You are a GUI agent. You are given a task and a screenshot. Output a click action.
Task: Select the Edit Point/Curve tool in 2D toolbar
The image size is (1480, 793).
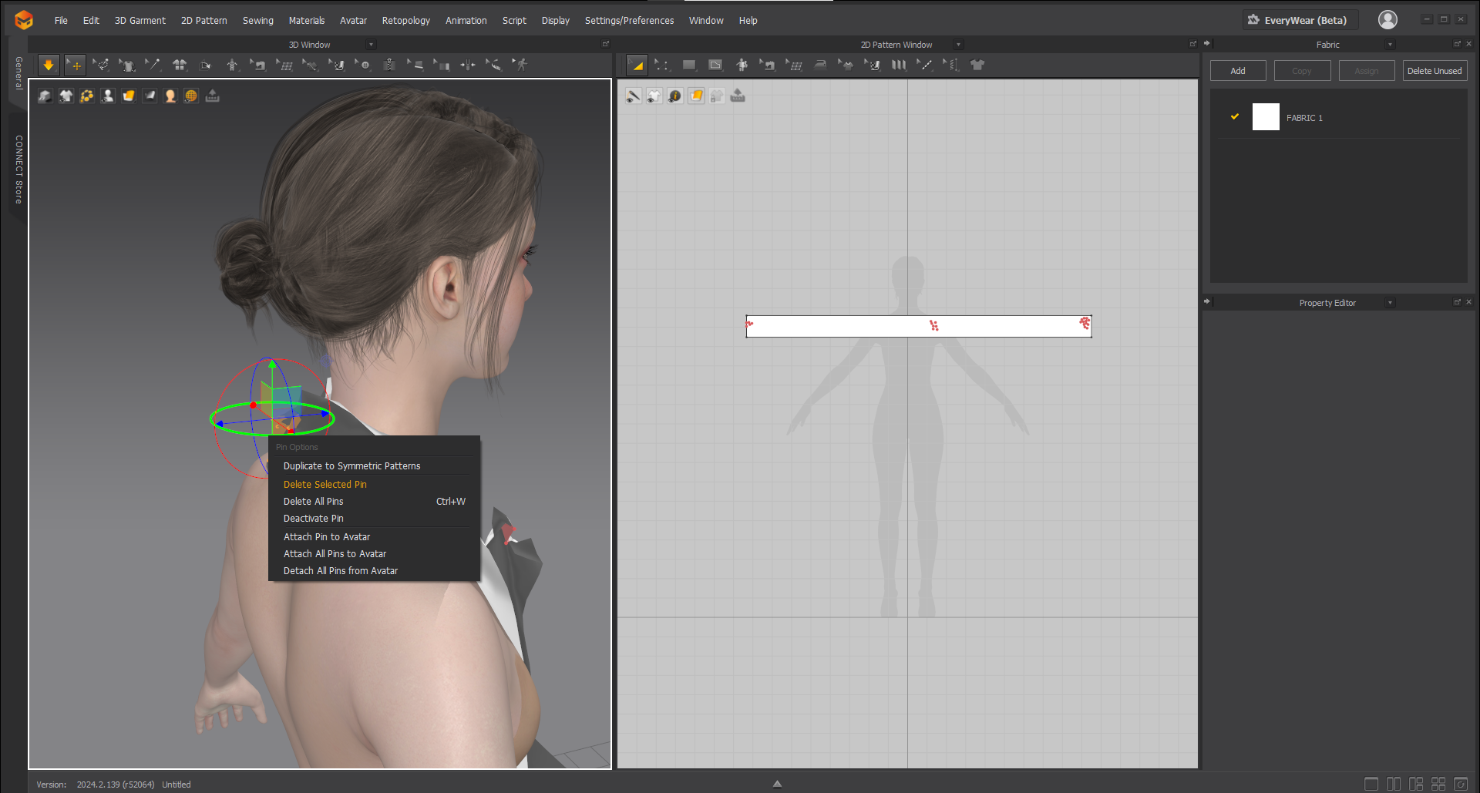coord(663,66)
